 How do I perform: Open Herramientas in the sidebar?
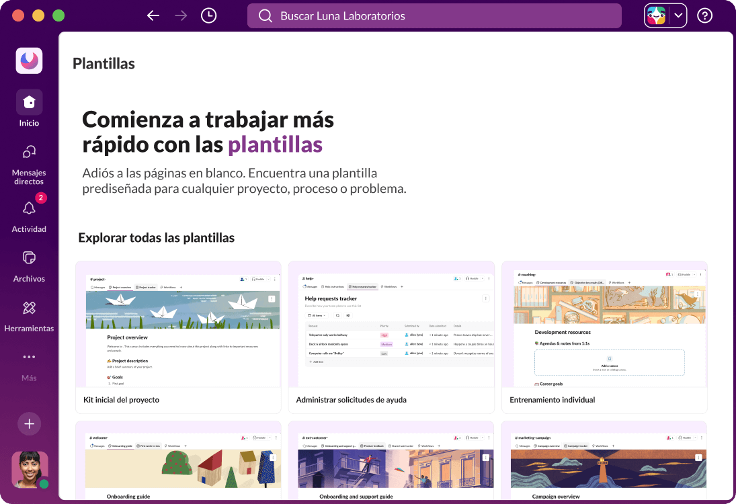click(x=29, y=314)
